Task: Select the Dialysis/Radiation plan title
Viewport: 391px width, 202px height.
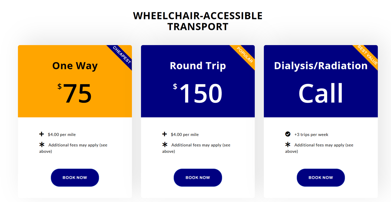Action: pyautogui.click(x=321, y=66)
